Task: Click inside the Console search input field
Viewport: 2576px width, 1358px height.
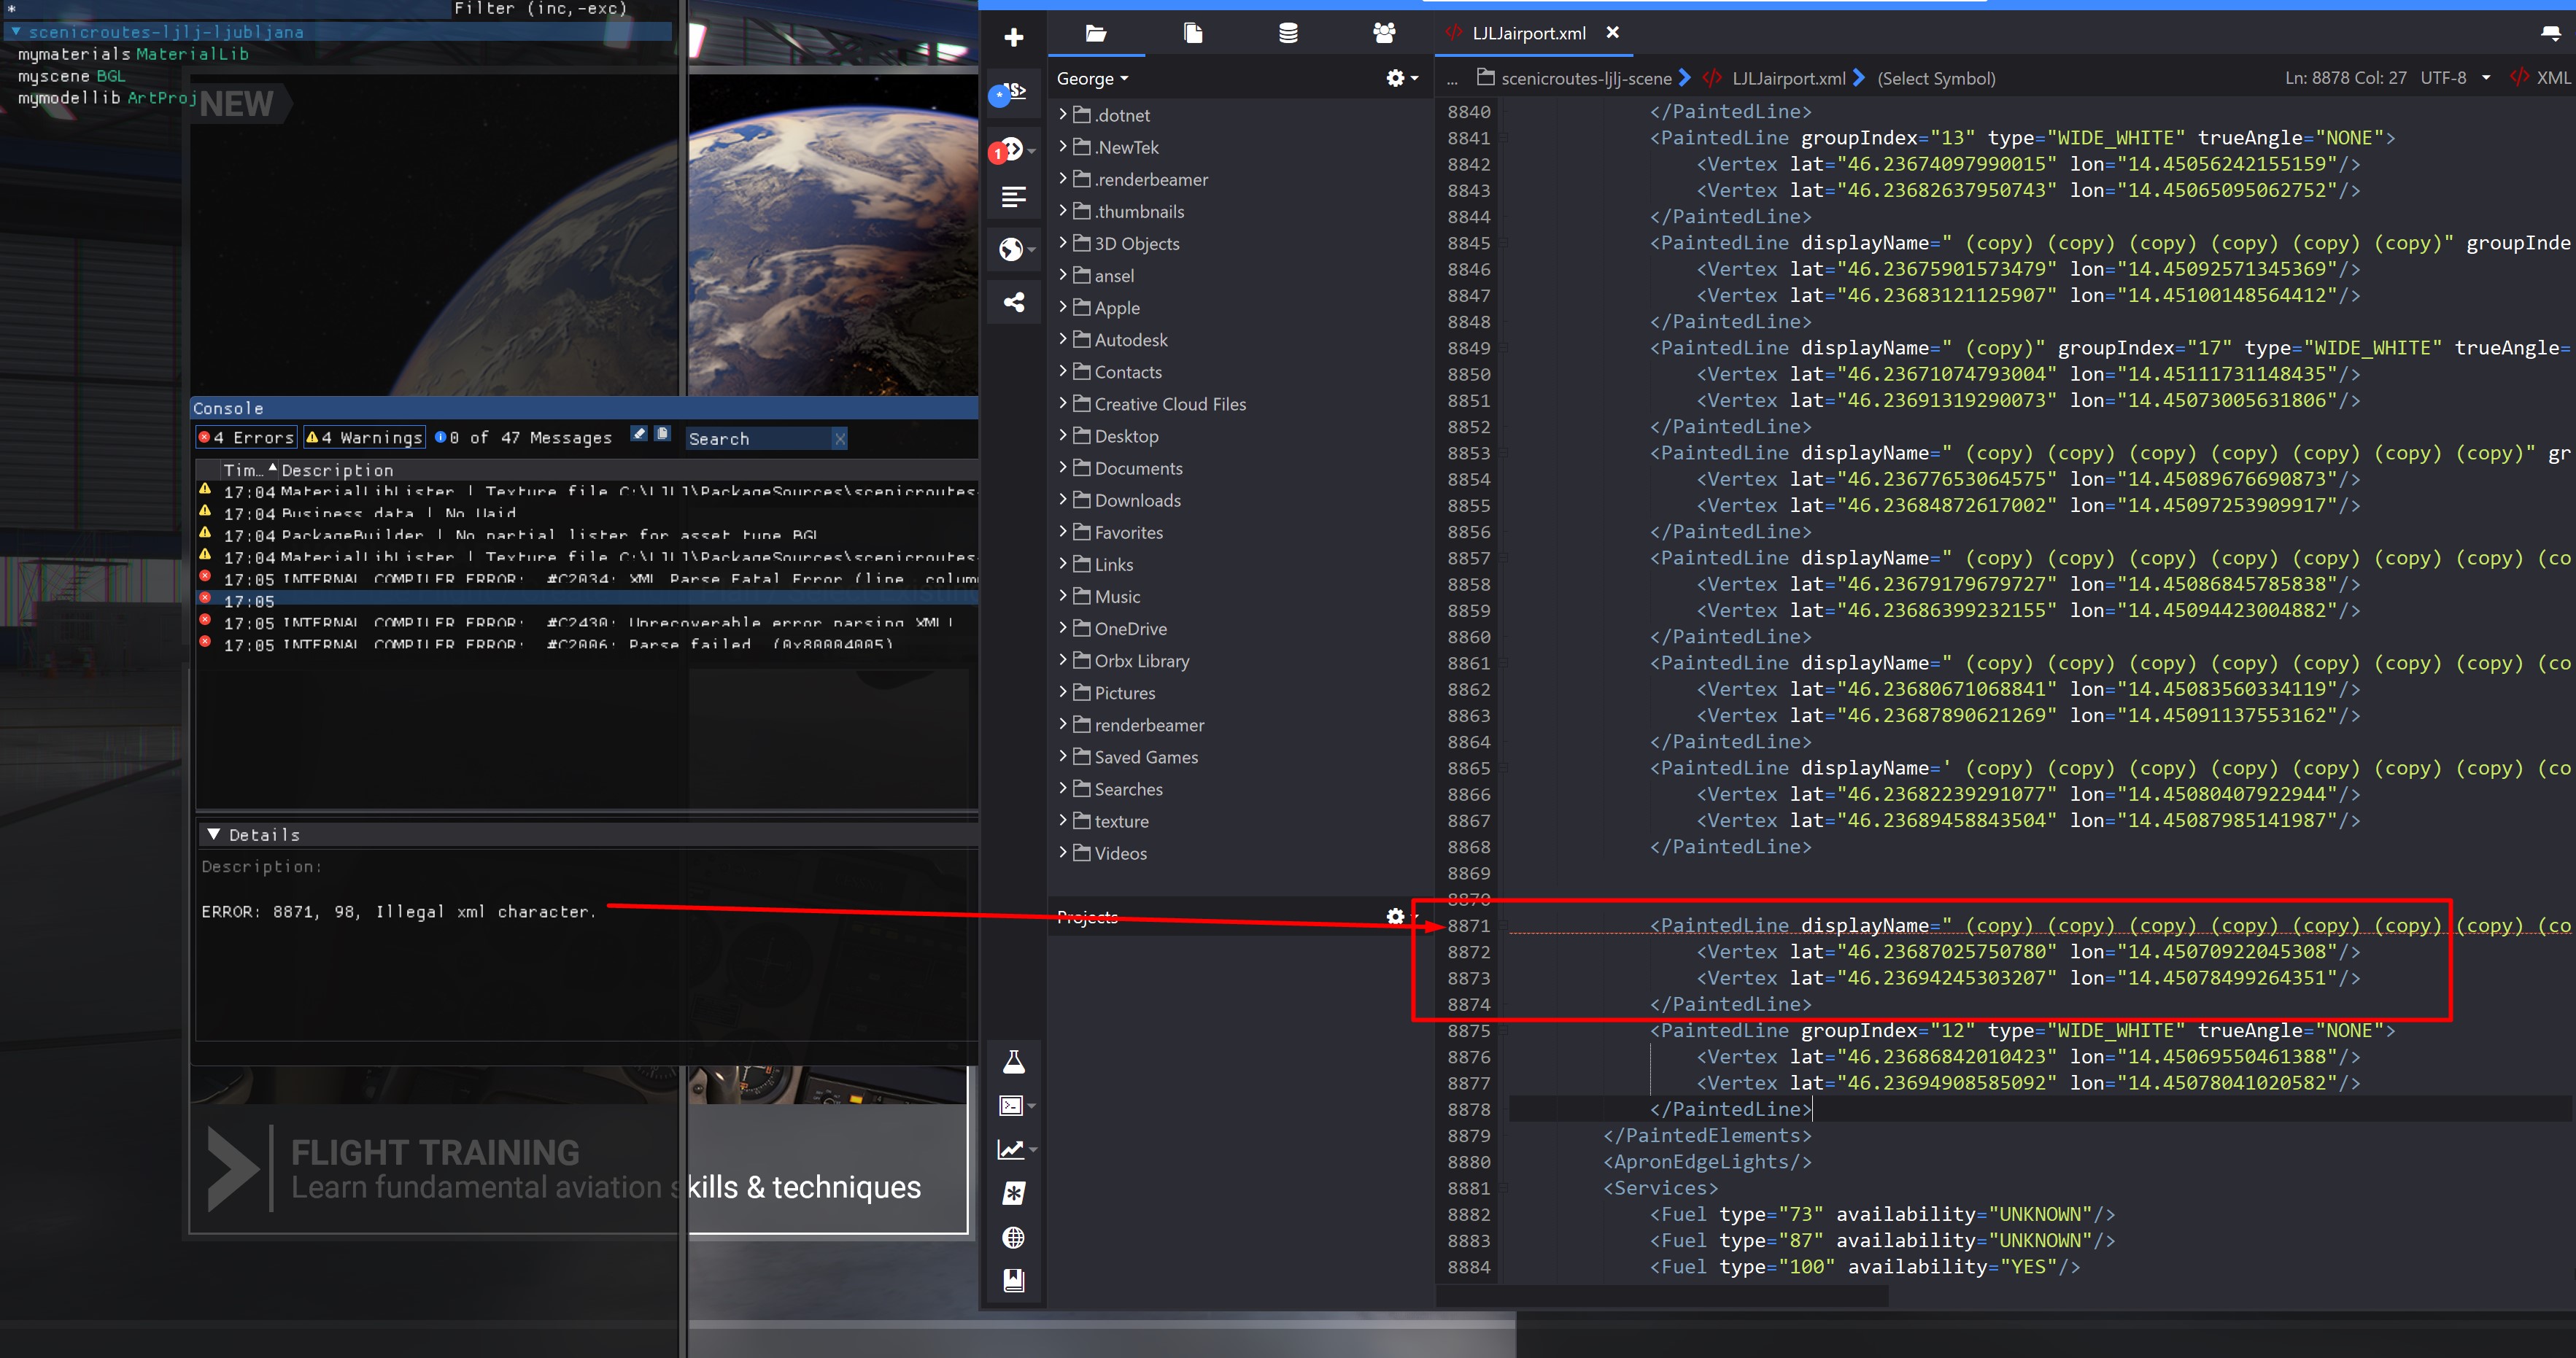Action: (x=755, y=438)
